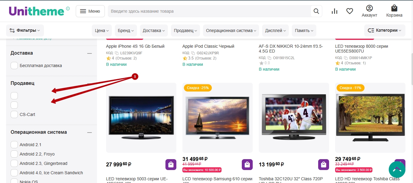
Task: Open the Меню hamburger button
Action: tap(90, 11)
